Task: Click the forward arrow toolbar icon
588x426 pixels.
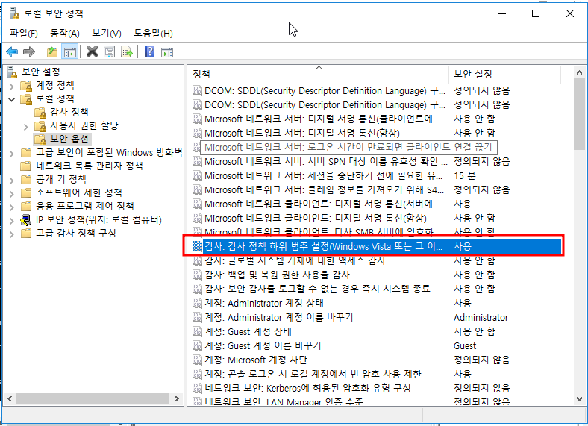Action: [x=29, y=51]
